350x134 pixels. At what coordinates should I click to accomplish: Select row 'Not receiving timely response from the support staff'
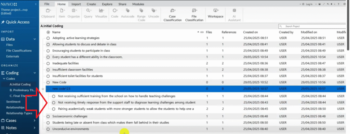coord(196,103)
